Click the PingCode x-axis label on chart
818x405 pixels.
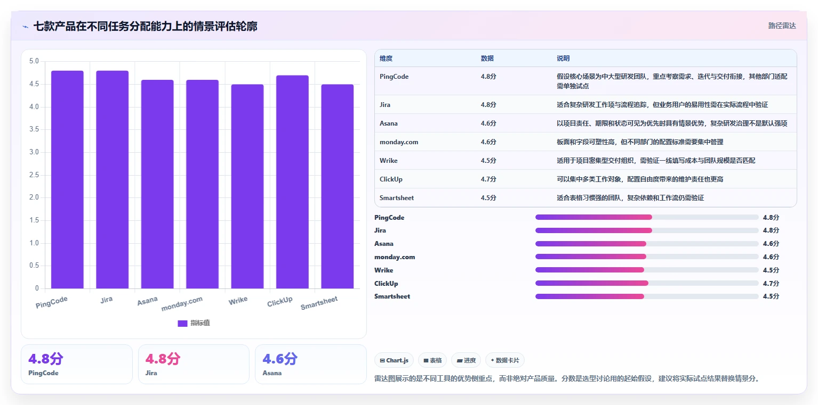52,302
